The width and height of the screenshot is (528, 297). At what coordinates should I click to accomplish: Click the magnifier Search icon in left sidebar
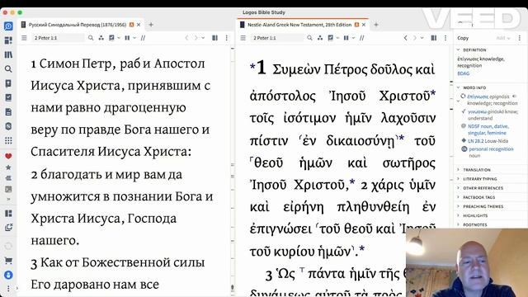pos(8,69)
